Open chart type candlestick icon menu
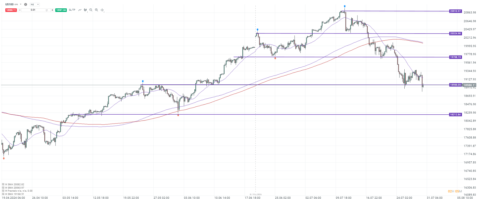Screen dimensions: 477x199 point(85,10)
